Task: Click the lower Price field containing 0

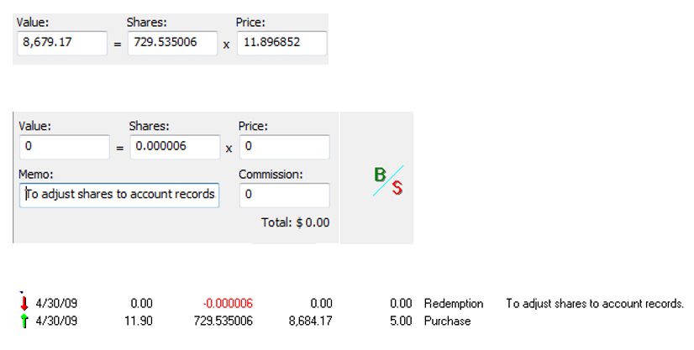Action: [283, 147]
